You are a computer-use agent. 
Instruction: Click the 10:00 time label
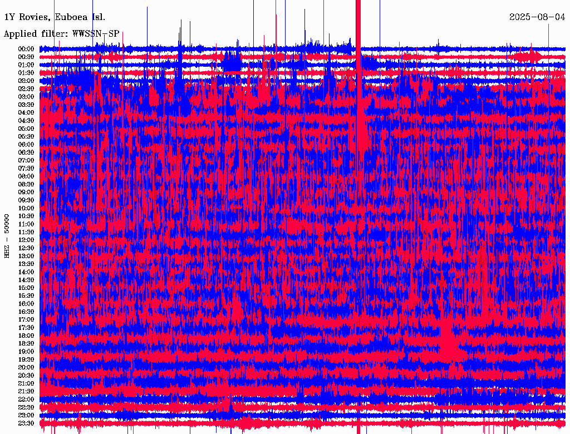(x=26, y=208)
